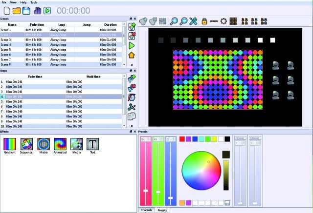
Task: Click the New file icon
Action: click(x=7, y=11)
